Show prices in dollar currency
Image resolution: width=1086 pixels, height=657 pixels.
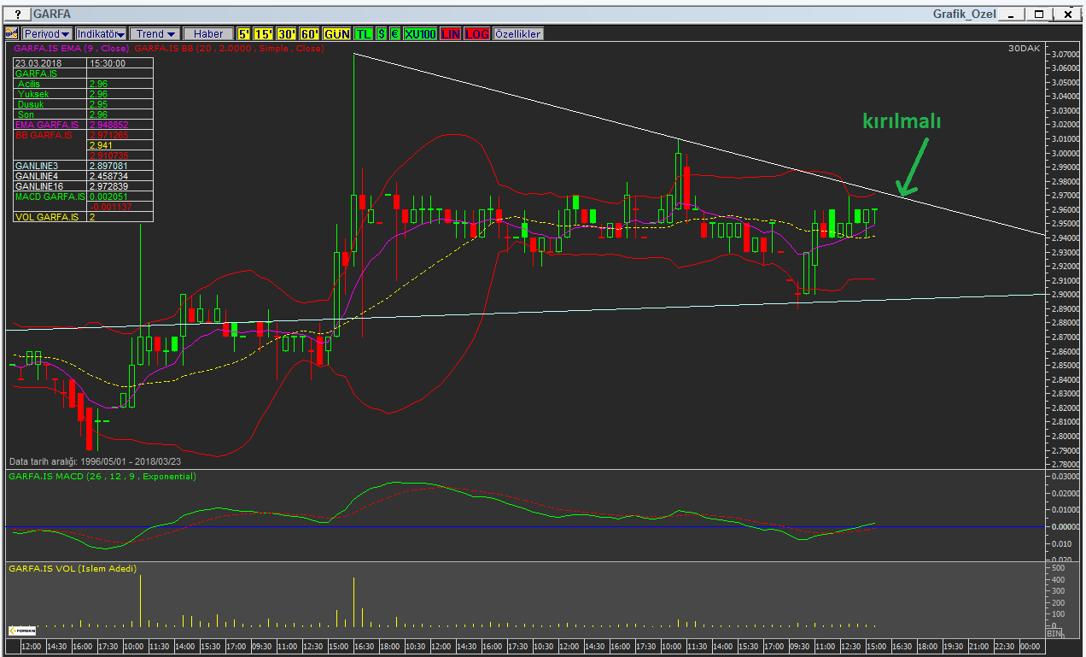pyautogui.click(x=381, y=33)
